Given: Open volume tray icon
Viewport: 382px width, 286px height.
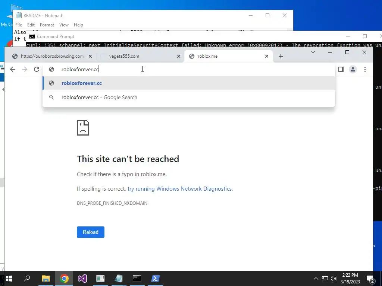Looking at the screenshot, I should pos(334,279).
